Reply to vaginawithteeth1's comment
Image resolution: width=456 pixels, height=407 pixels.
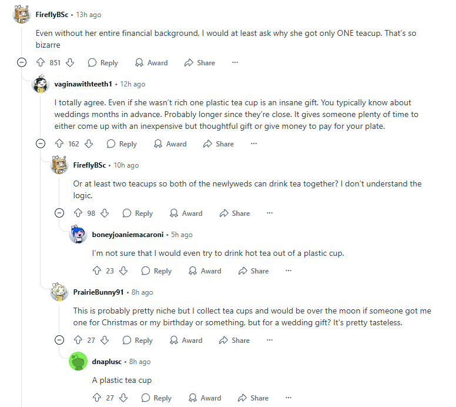tap(121, 144)
